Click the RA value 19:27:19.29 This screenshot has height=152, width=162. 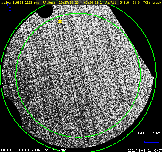click(x=69, y=3)
